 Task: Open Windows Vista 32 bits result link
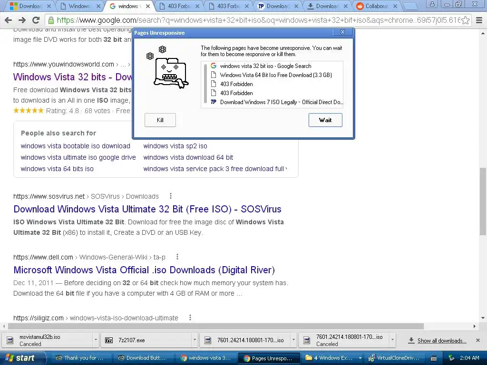click(x=73, y=77)
